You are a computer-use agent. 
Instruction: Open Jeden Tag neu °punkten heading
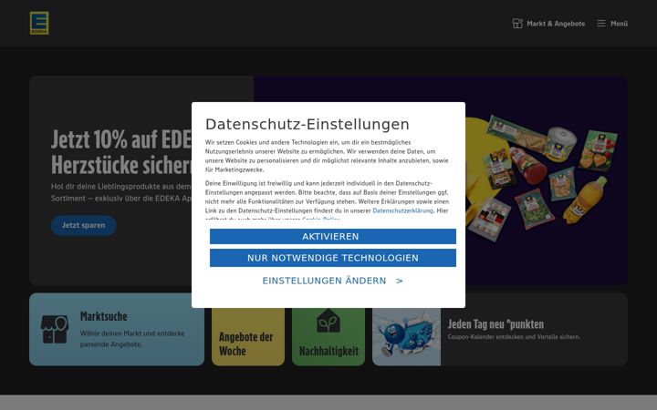click(495, 324)
